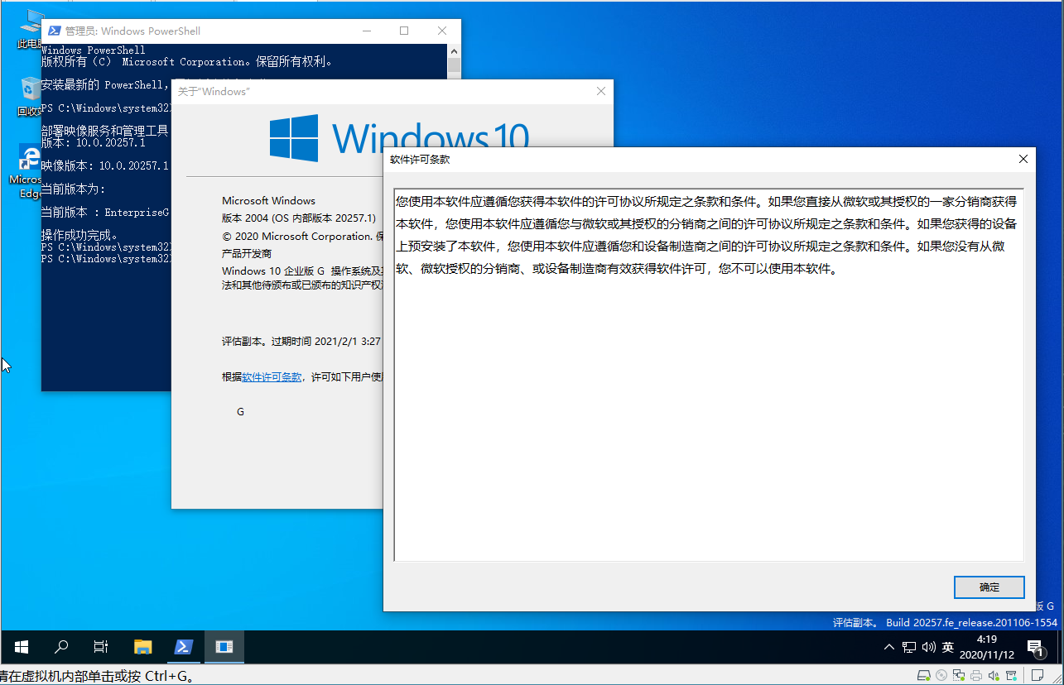Viewport: 1064px width, 685px height.
Task: Select the 版本 2004 build text
Action: 299,218
